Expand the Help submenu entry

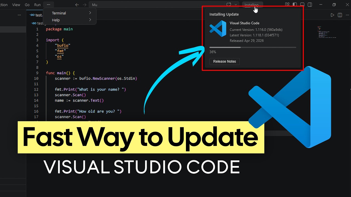coord(70,20)
